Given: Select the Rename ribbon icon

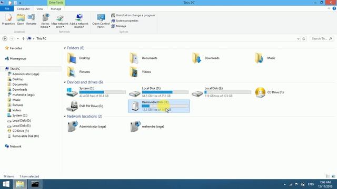Looking at the screenshot, I should pyautogui.click(x=32, y=19).
